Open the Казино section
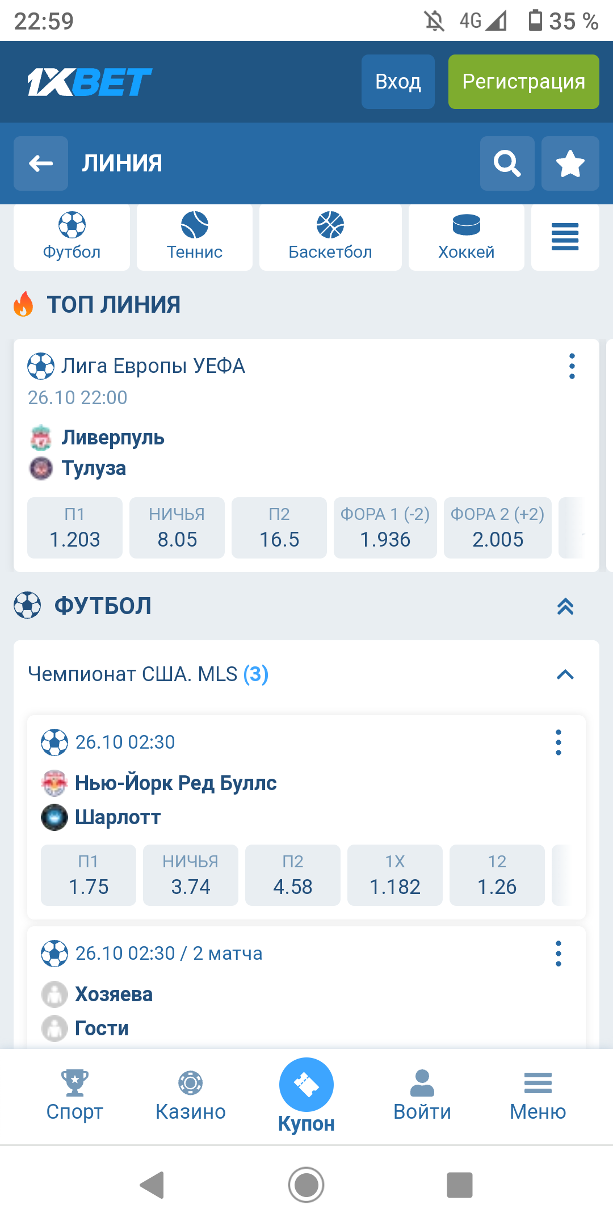 (x=191, y=1095)
